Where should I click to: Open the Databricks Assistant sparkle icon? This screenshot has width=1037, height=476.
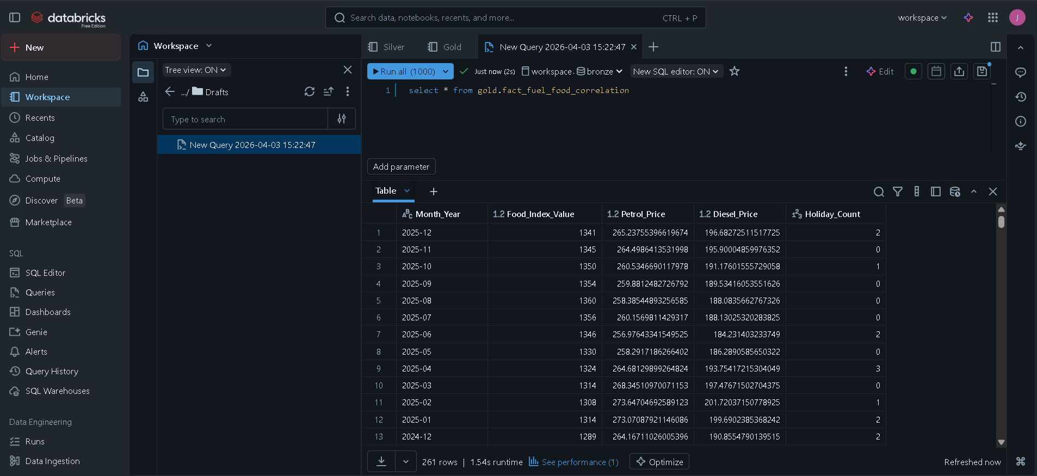[x=968, y=17]
